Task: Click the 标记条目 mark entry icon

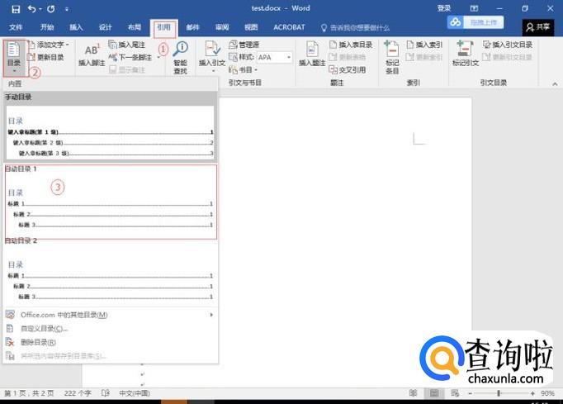Action: click(392, 56)
